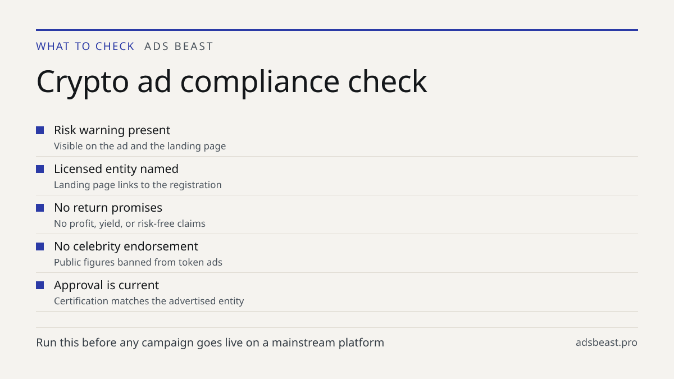This screenshot has height=379, width=674.
Task: Click the 'ADS BEAST' brand text
Action: click(x=179, y=46)
